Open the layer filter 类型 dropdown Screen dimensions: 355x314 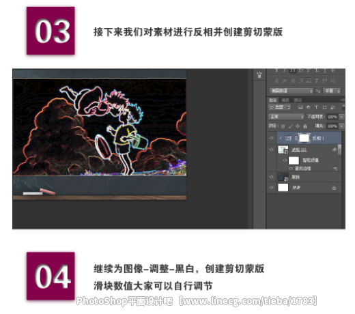(280, 107)
